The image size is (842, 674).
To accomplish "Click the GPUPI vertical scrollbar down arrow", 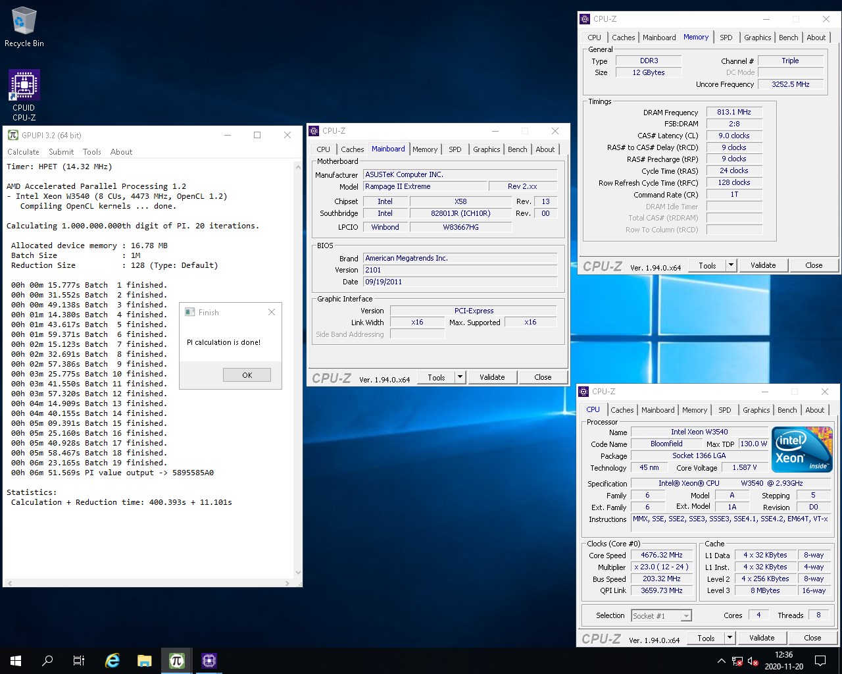I will point(298,573).
